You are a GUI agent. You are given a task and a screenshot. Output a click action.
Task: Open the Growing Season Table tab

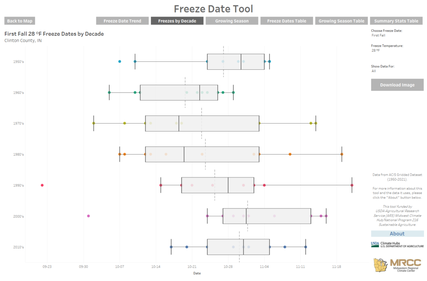click(341, 20)
